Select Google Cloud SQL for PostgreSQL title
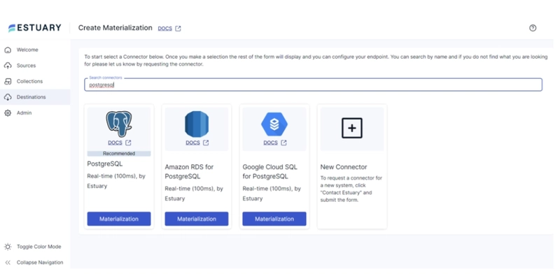 tap(269, 171)
